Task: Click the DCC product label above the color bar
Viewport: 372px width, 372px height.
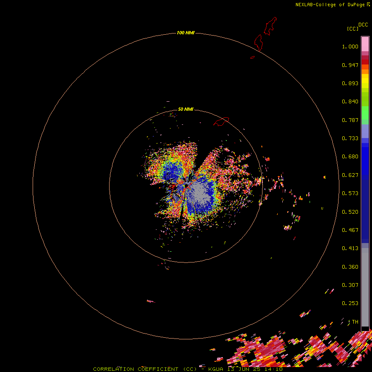Action: pos(363,25)
